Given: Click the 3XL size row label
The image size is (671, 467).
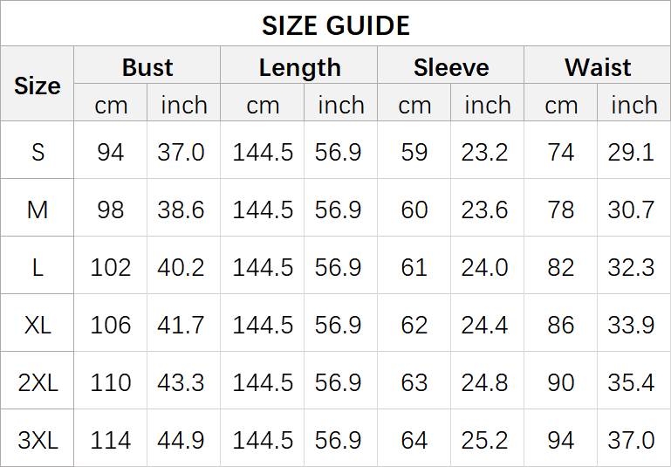Looking at the screenshot, I should click(38, 440).
